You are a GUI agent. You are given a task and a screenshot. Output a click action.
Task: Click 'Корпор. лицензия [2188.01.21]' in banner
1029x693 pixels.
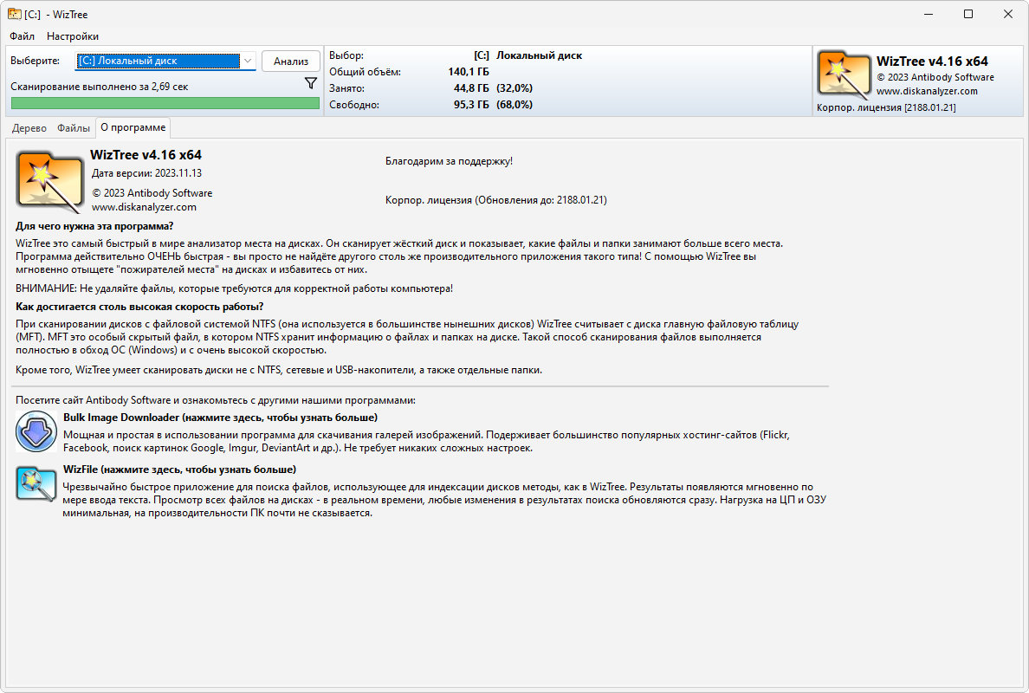point(886,107)
